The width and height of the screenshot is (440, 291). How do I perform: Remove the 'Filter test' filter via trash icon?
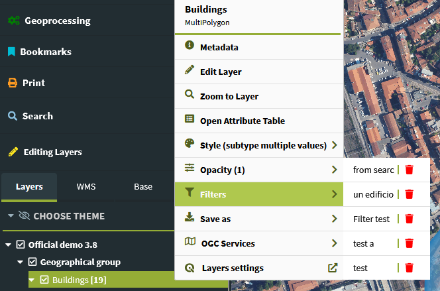409,219
